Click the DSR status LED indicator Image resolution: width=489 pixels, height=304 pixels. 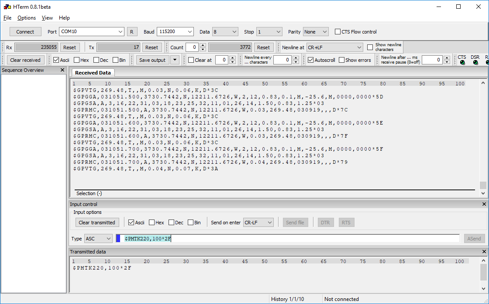pos(475,63)
